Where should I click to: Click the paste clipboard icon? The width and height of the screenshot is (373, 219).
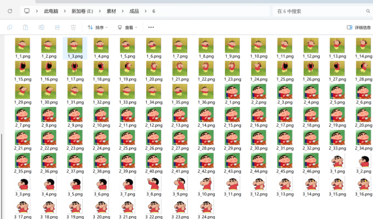[25, 28]
